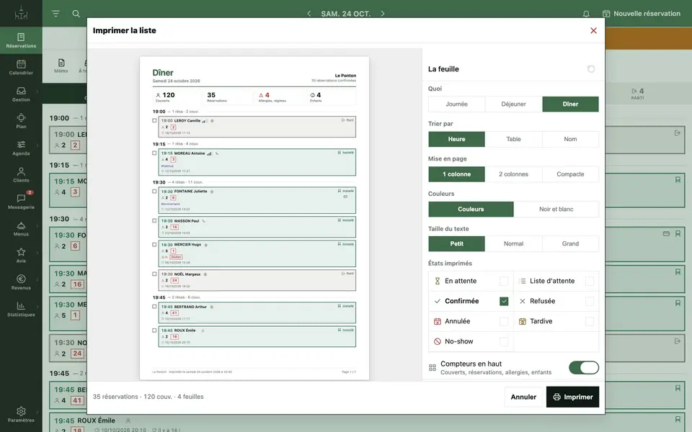Open the Calendrier section in sidebar

(x=21, y=67)
